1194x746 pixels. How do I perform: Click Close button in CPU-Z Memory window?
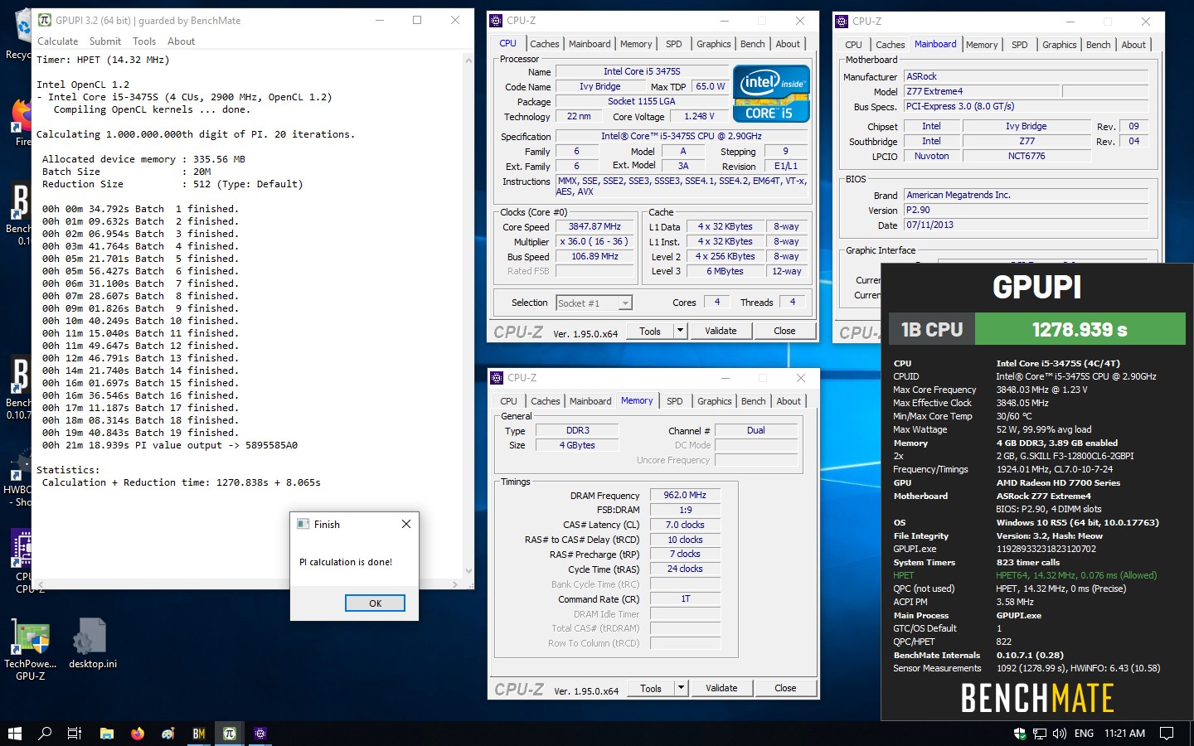tap(785, 688)
